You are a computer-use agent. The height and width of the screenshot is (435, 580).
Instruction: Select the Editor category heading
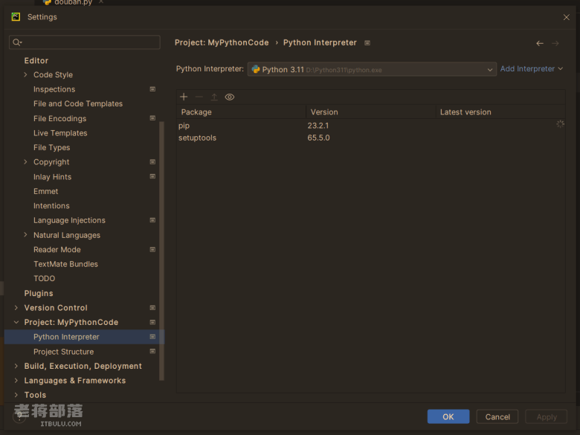pyautogui.click(x=36, y=61)
